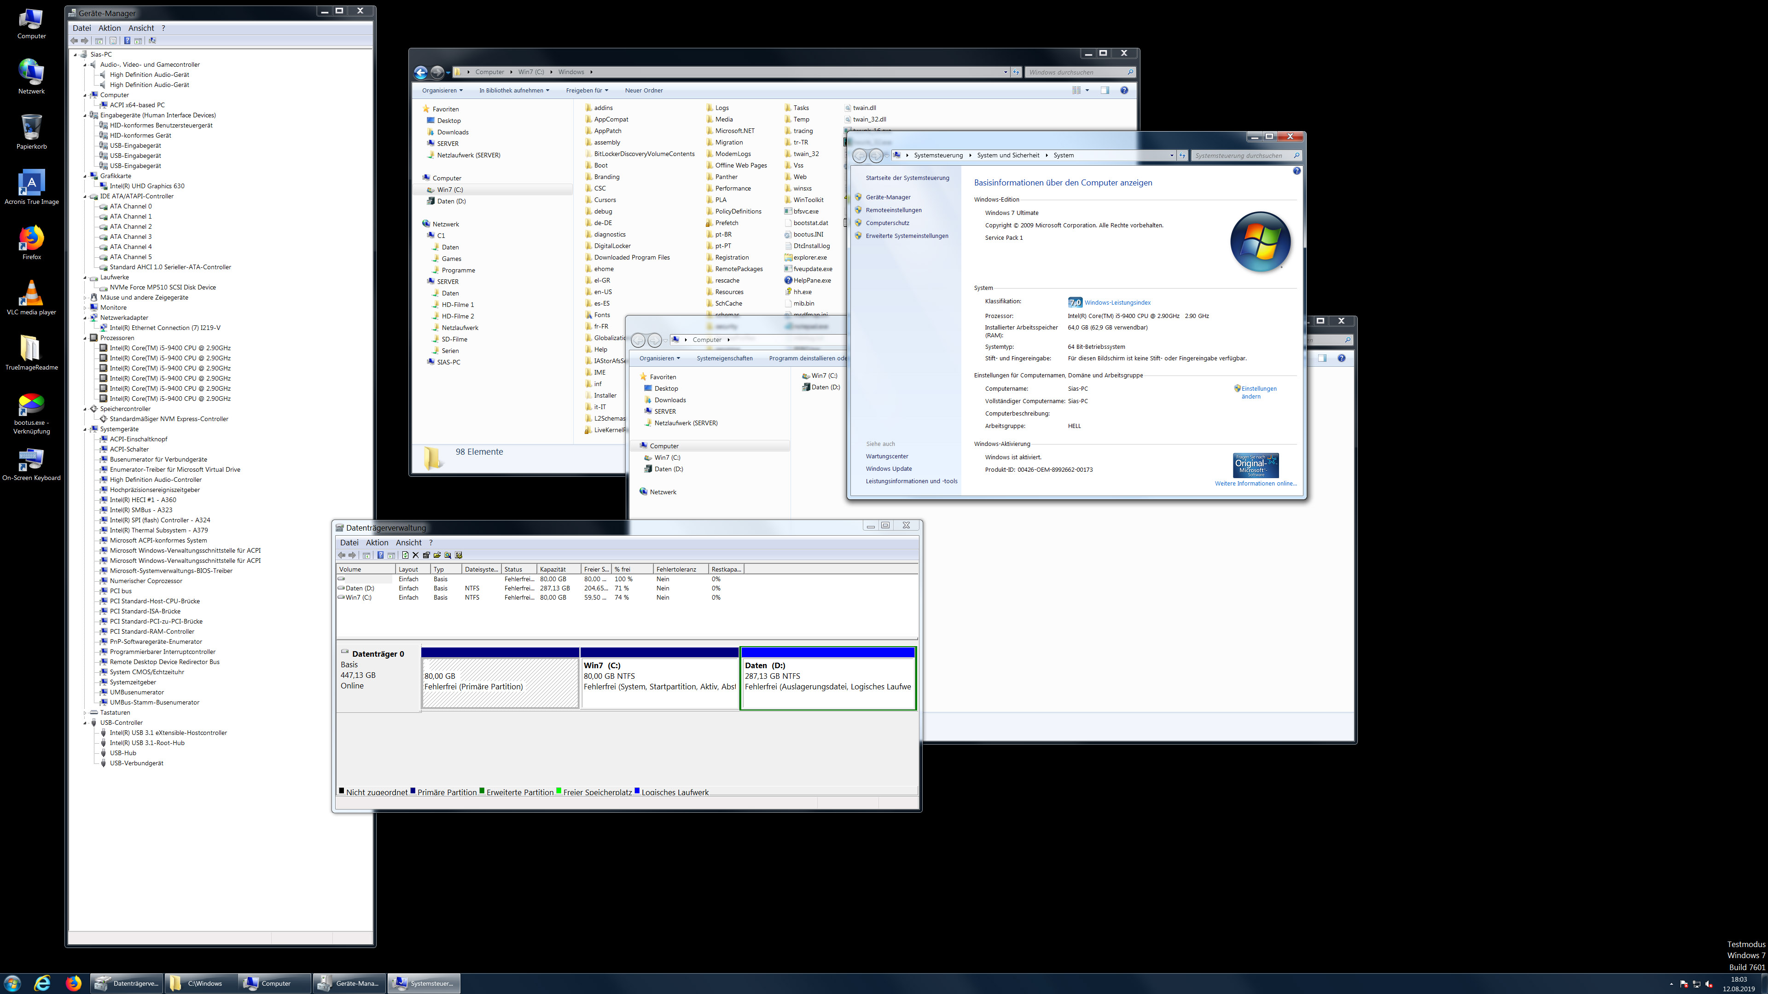Open Internet Explorer from the taskbar
The width and height of the screenshot is (1768, 994).
pos(42,983)
